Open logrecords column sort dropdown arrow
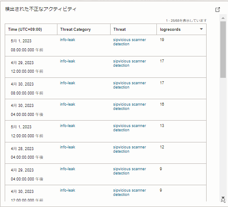The image size is (228, 207). (201, 29)
